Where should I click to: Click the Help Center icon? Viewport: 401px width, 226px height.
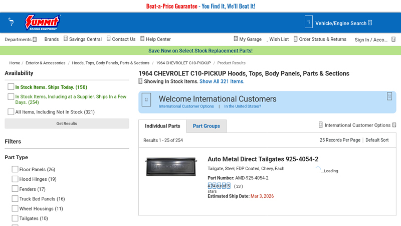(142, 39)
